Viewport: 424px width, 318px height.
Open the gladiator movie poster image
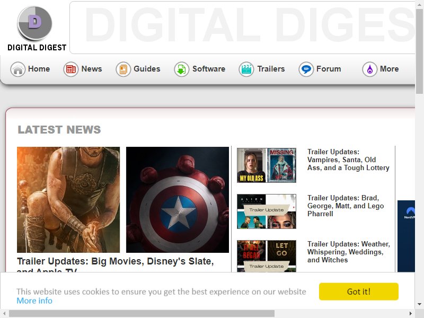coord(68,200)
